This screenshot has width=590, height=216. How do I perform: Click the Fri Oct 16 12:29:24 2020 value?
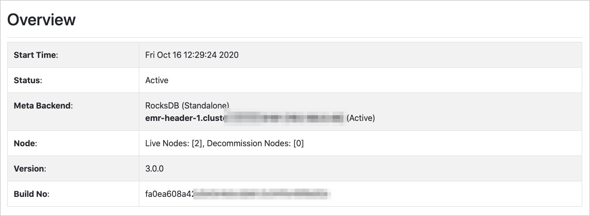(192, 55)
